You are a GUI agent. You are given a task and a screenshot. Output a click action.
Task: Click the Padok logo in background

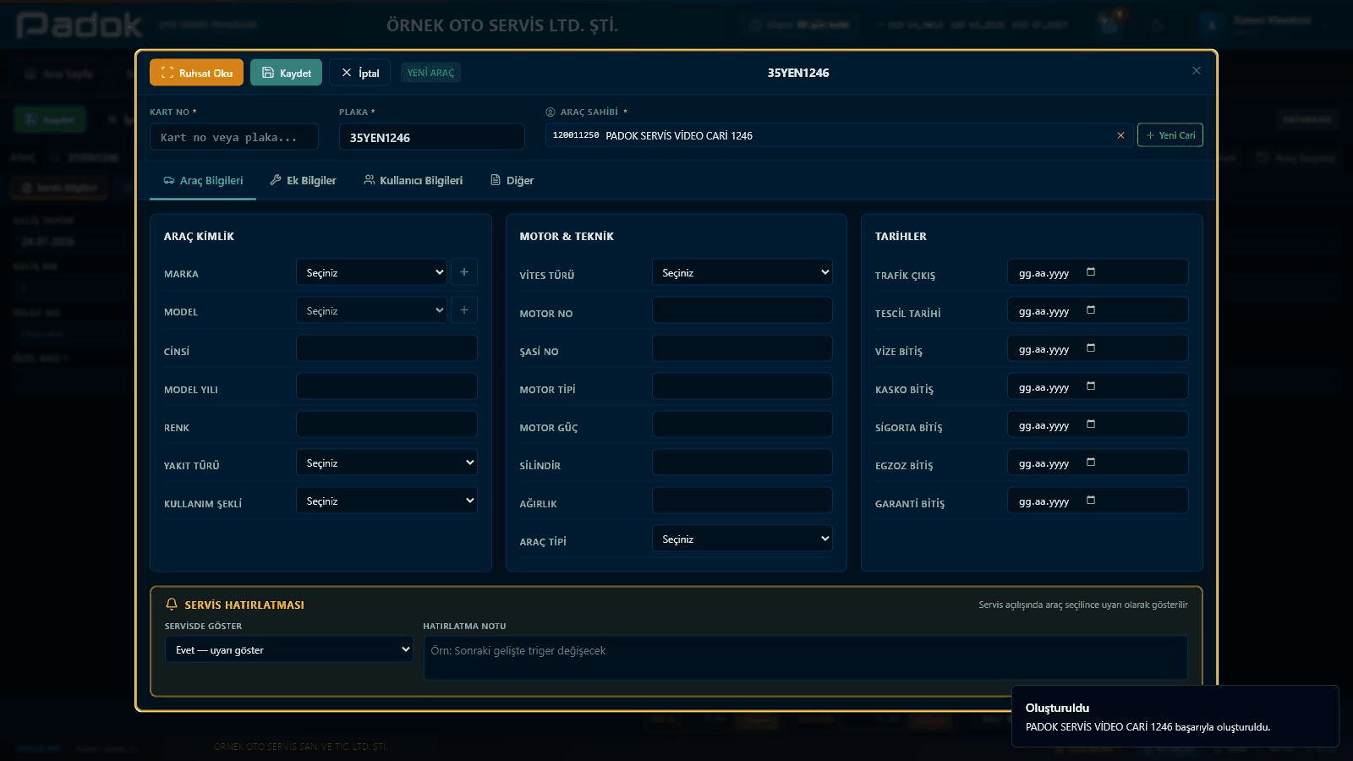(79, 25)
